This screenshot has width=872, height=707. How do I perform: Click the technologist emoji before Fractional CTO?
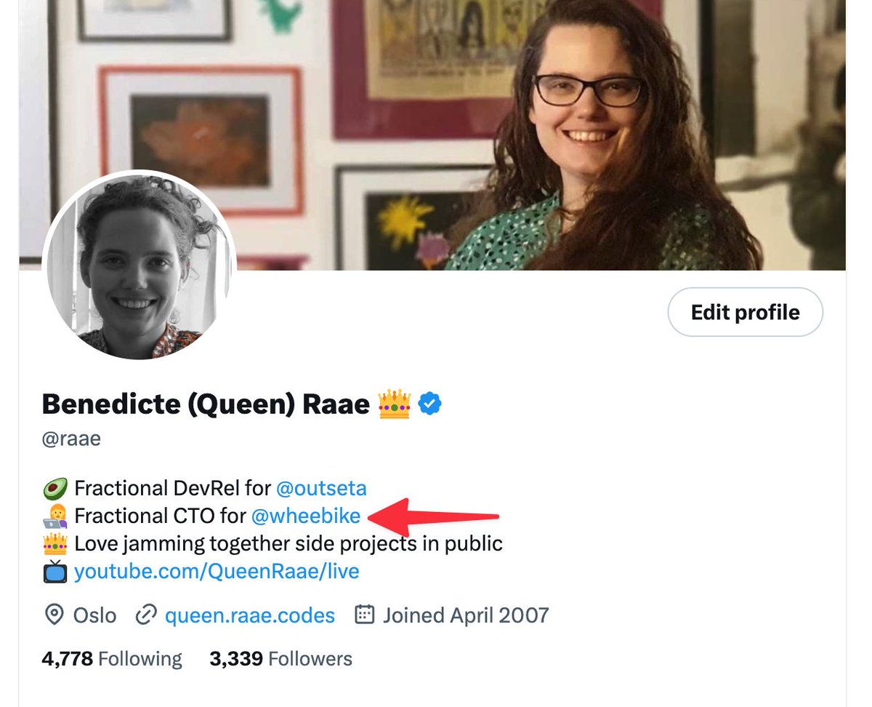pyautogui.click(x=55, y=516)
